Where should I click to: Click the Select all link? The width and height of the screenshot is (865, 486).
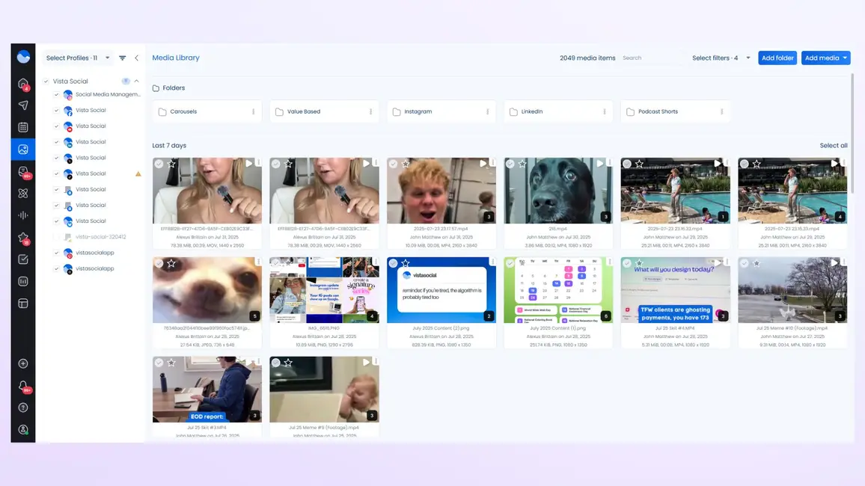pos(833,146)
